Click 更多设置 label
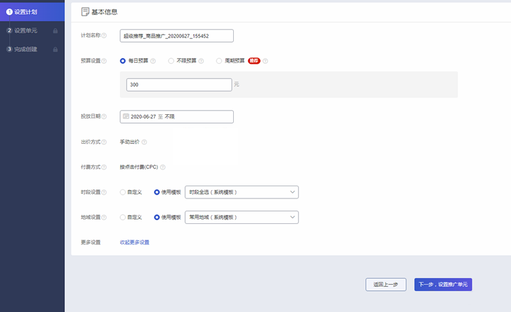 [91, 242]
